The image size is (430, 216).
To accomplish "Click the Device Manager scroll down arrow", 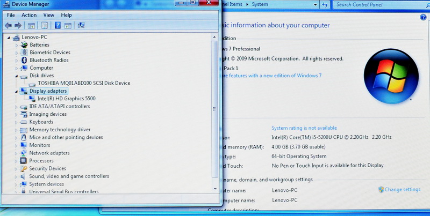I will coord(215,189).
